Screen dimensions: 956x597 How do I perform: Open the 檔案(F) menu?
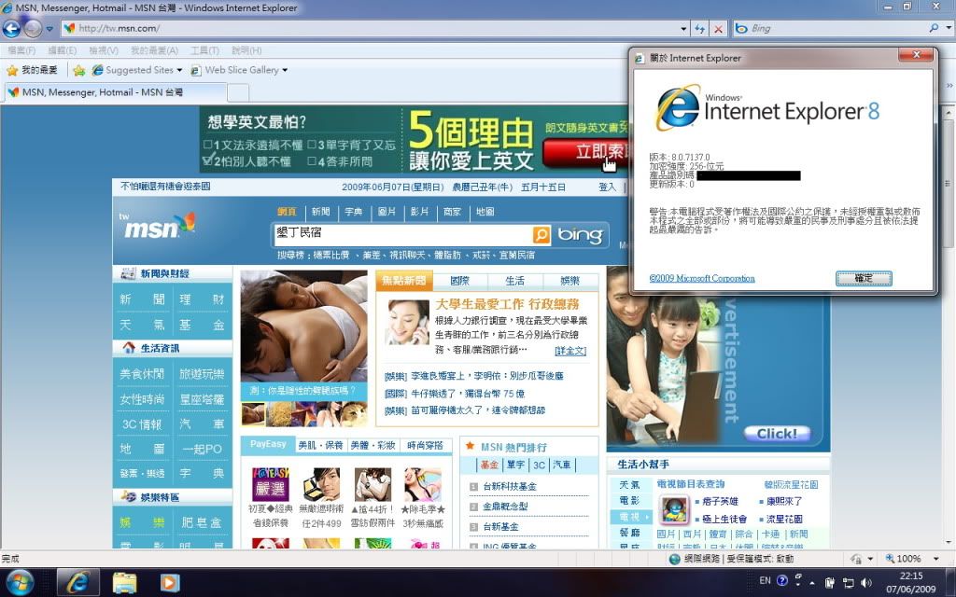pyautogui.click(x=21, y=50)
